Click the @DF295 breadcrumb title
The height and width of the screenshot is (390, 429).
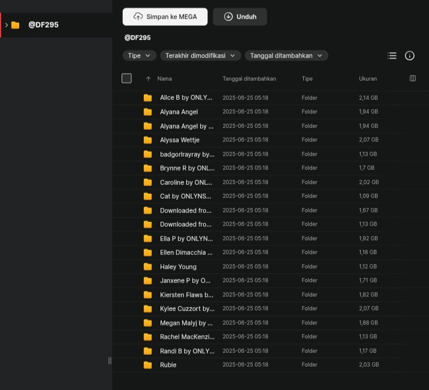(x=137, y=38)
